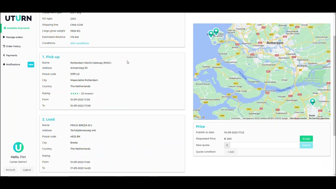The width and height of the screenshot is (336, 189).
Task: Open the AVC conditions link
Action: click(x=80, y=43)
